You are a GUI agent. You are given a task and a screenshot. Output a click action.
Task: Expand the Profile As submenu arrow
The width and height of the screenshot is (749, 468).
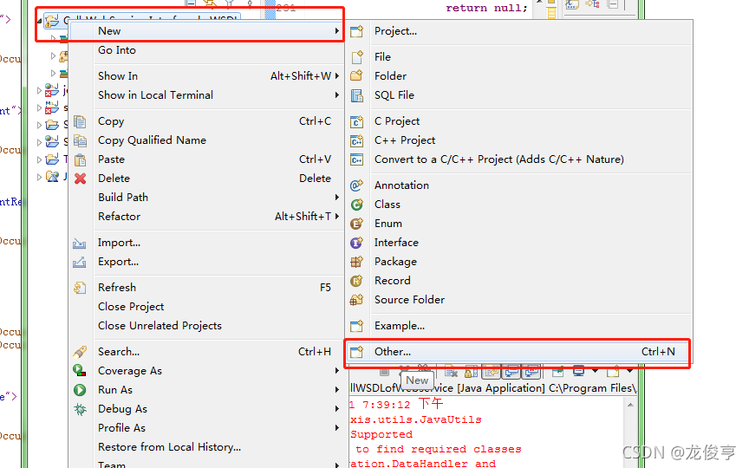[x=336, y=428]
